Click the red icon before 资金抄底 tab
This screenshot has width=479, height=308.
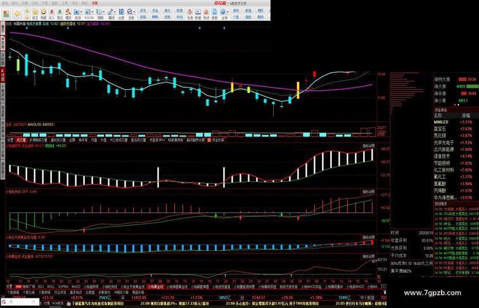(x=209, y=140)
